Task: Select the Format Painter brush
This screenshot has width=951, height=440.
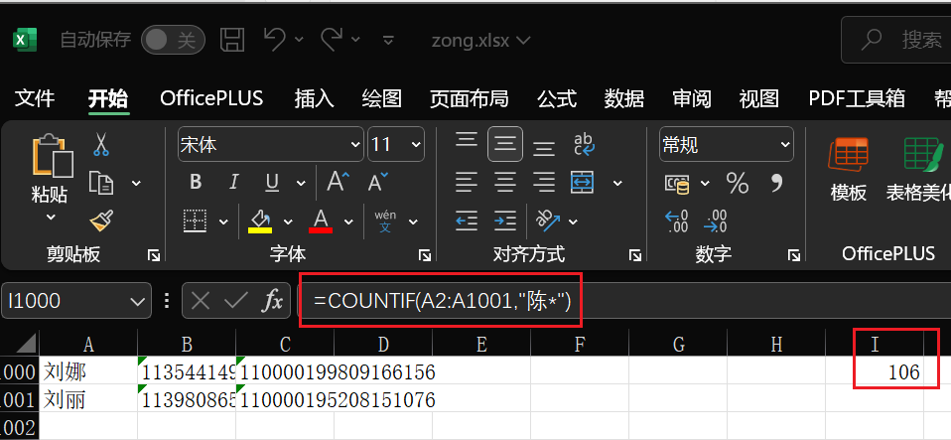Action: tap(100, 220)
